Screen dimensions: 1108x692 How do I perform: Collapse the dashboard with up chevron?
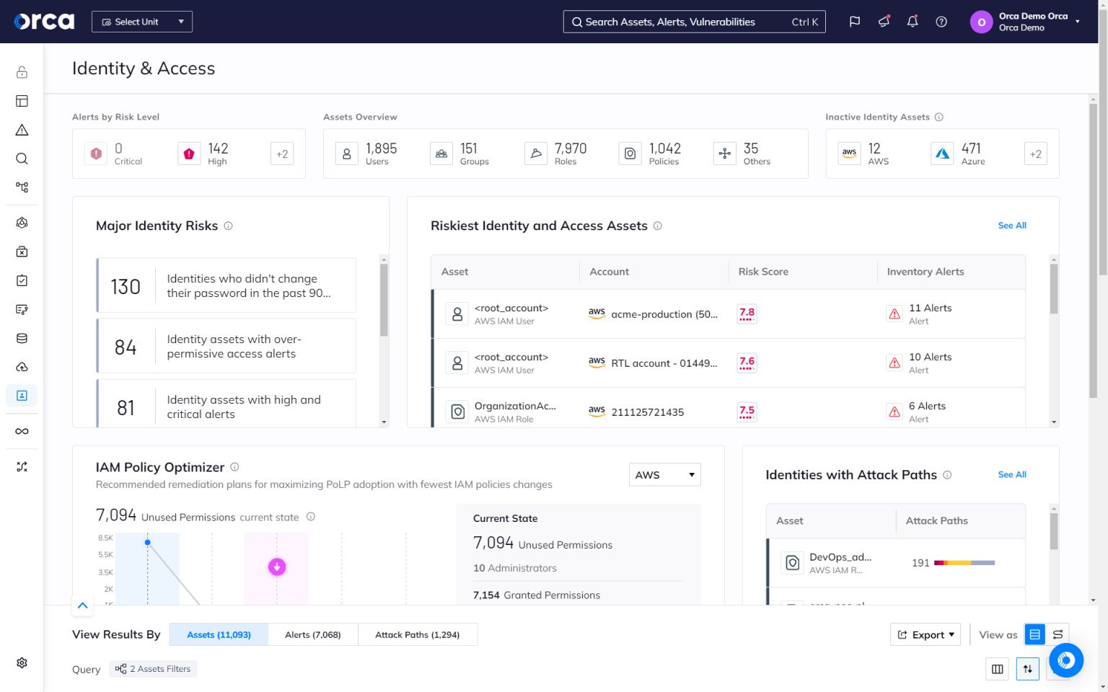click(x=83, y=605)
